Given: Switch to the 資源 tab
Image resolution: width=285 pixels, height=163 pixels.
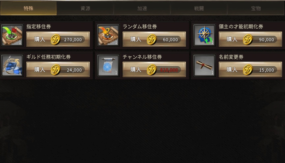Looking at the screenshot, I should [x=85, y=8].
